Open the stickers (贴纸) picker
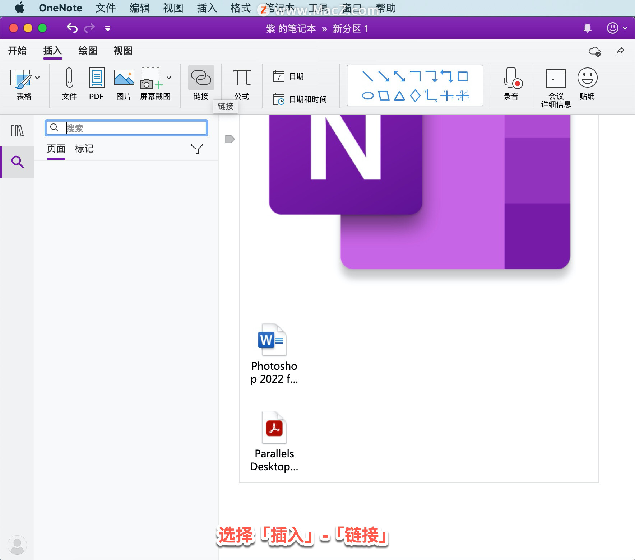The height and width of the screenshot is (560, 635). 587,84
